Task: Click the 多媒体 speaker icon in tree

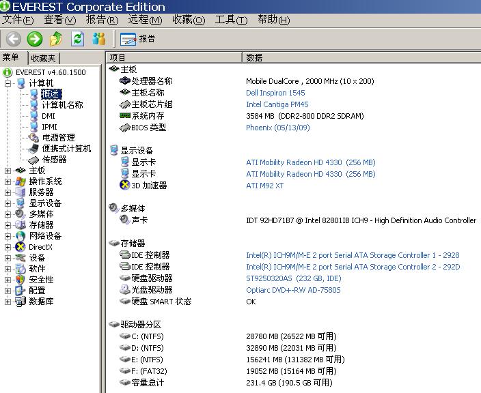Action: tap(20, 214)
